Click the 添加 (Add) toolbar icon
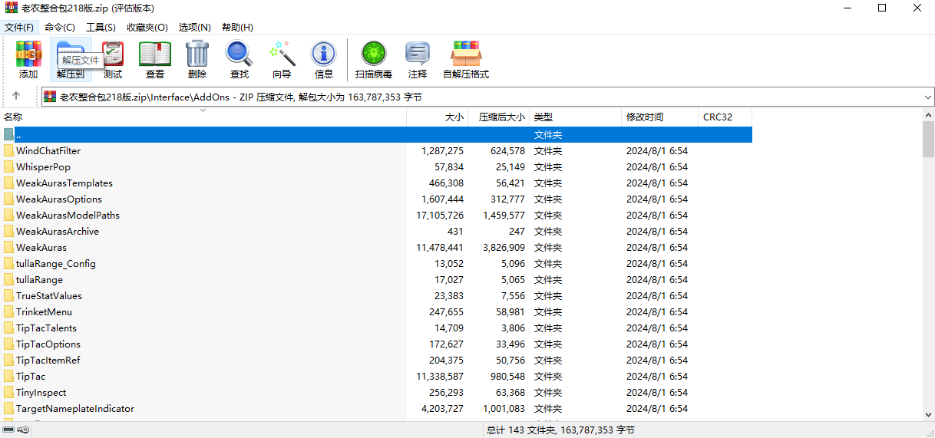This screenshot has height=438, width=935. [28, 54]
